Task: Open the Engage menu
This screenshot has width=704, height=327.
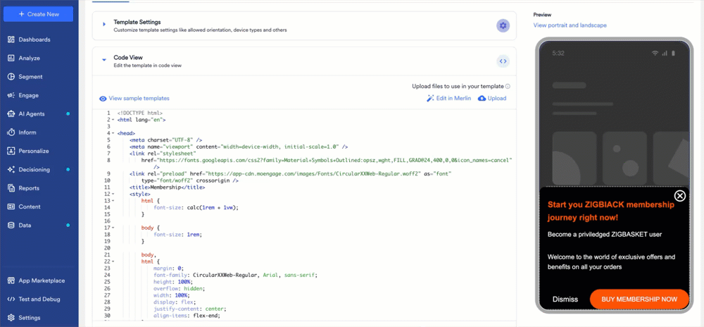Action: pyautogui.click(x=28, y=95)
